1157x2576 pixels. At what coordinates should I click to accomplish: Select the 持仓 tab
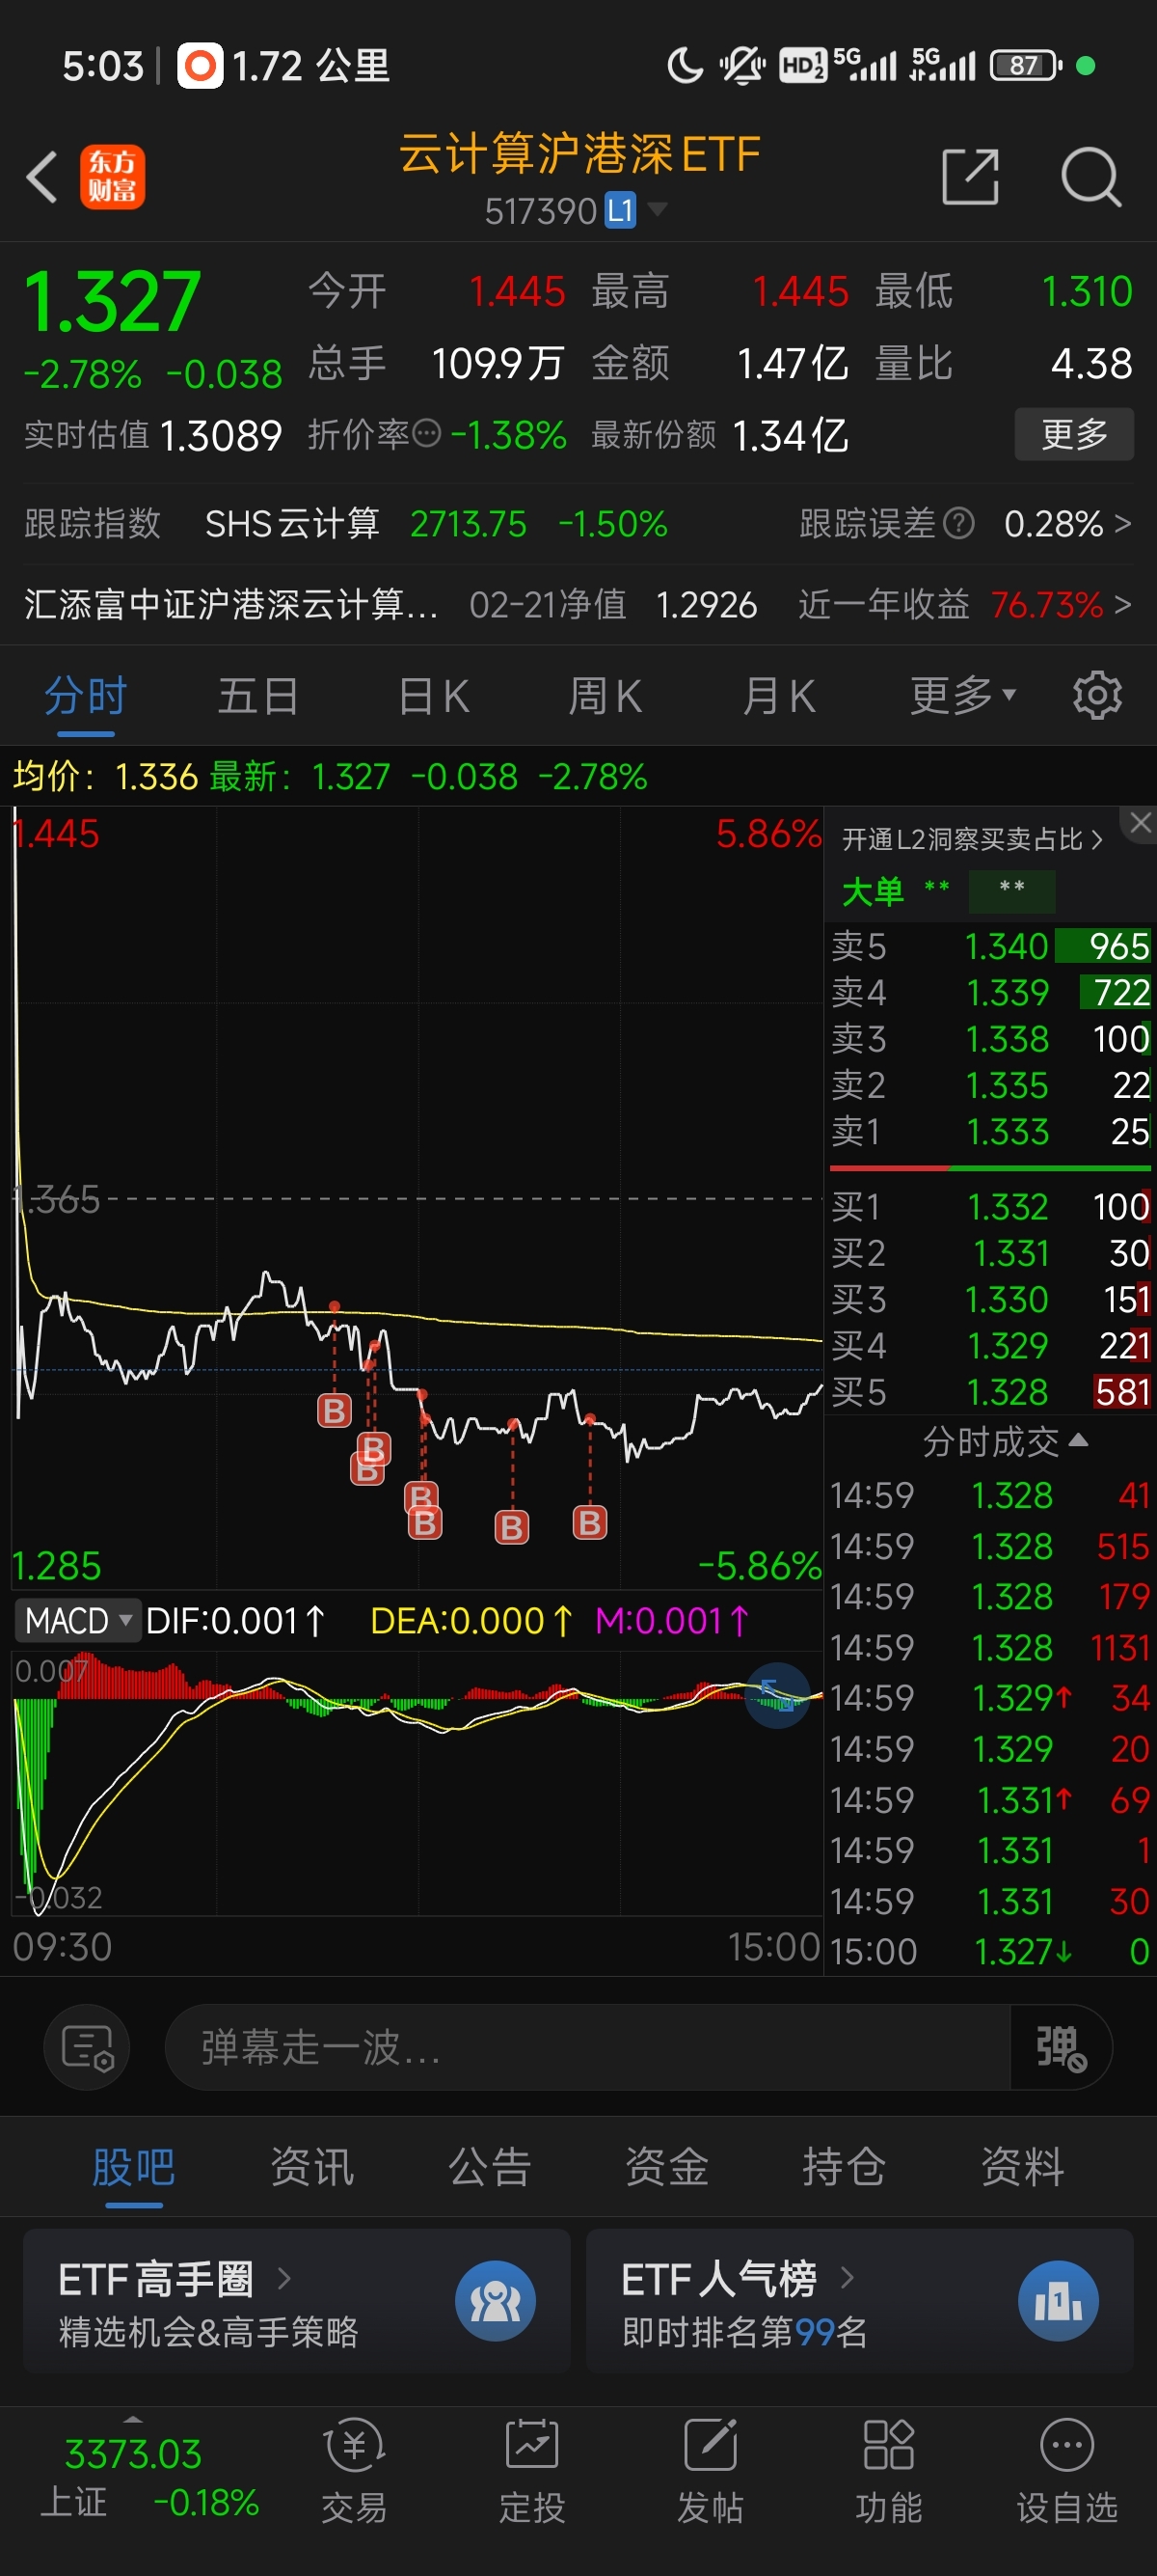tap(845, 2167)
